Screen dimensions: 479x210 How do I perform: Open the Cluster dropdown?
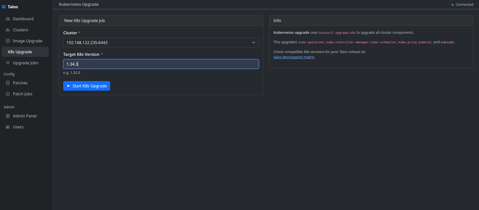tap(161, 43)
